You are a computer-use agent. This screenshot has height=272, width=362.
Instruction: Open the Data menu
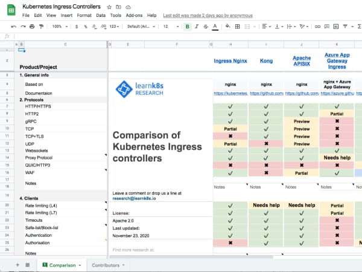[x=101, y=15]
